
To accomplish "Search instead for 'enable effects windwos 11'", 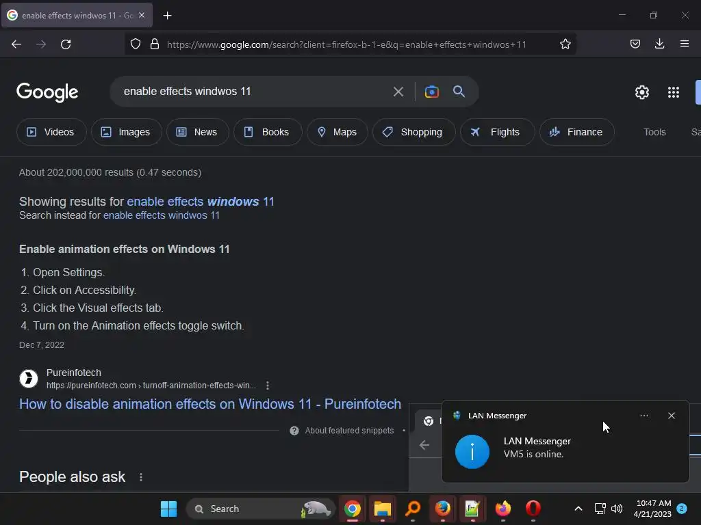I will coord(162,215).
